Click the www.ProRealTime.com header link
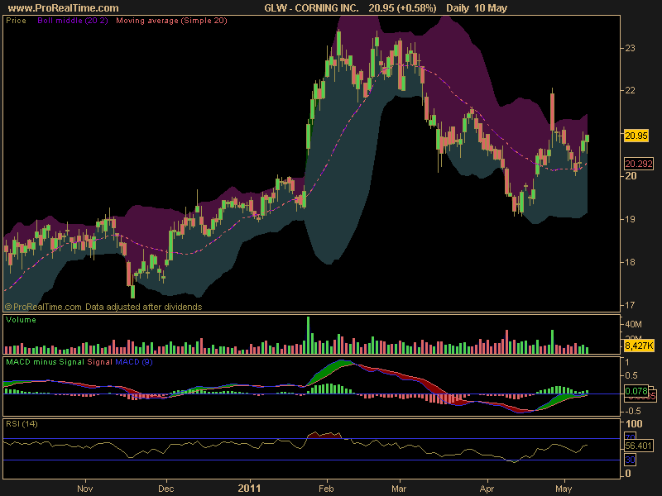This screenshot has height=496, width=662. click(64, 8)
